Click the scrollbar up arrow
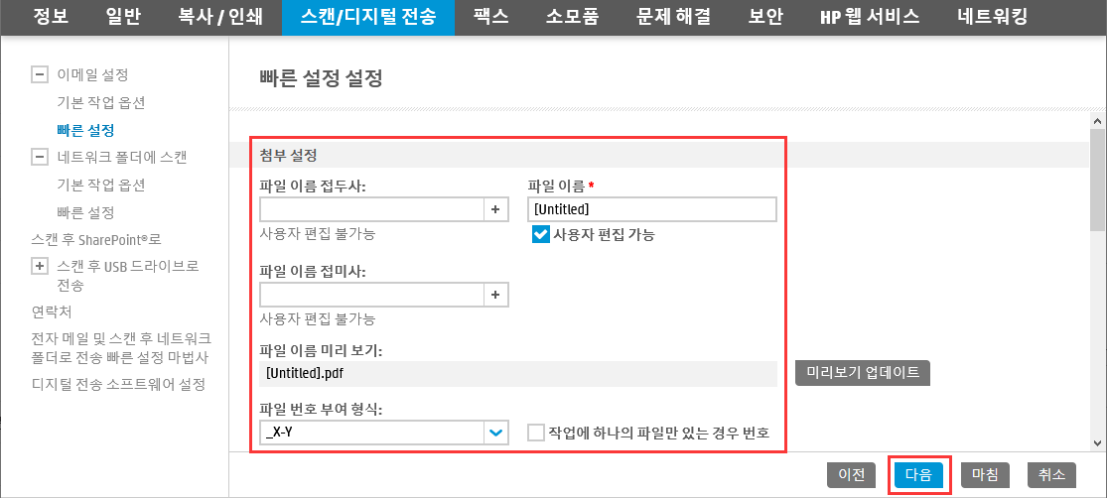The image size is (1107, 498). pyautogui.click(x=1098, y=118)
